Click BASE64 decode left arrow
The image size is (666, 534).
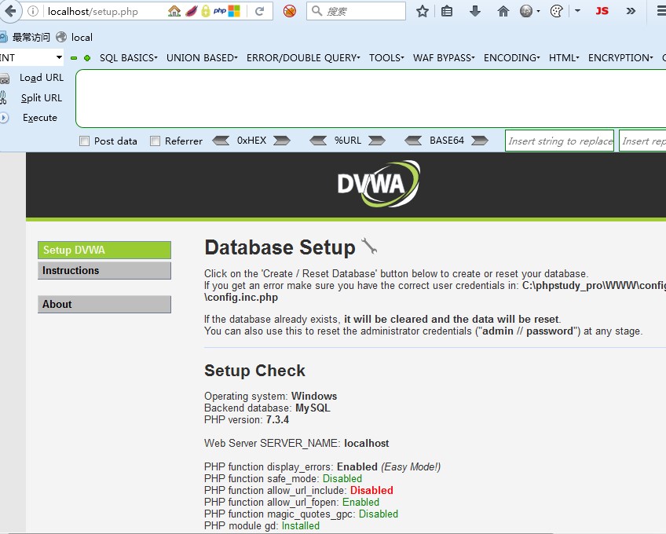point(413,141)
